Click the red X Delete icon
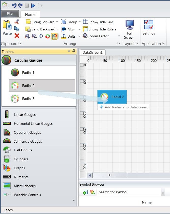 click(17, 36)
